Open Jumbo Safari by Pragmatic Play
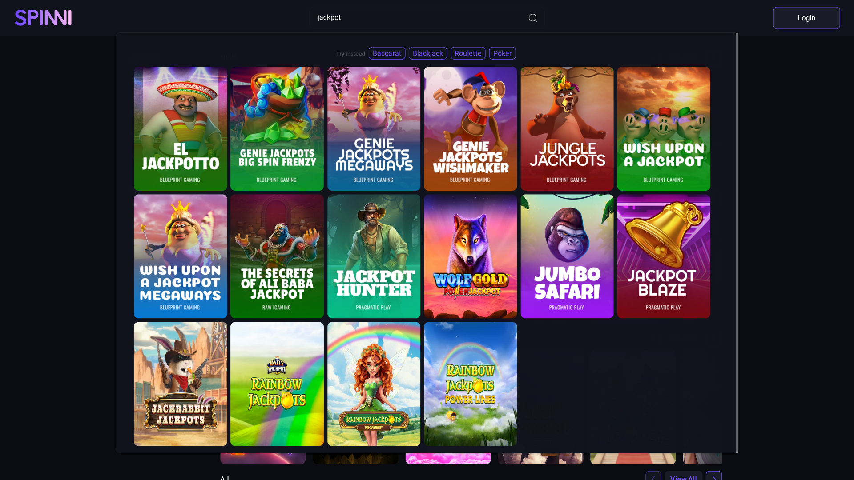Image resolution: width=854 pixels, height=480 pixels. (x=567, y=256)
